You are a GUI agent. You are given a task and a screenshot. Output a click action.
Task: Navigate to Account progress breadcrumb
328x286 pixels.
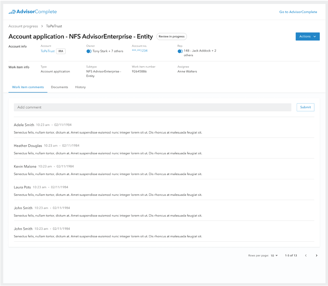point(23,26)
